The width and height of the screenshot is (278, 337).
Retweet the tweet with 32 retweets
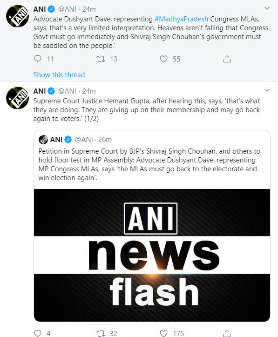101,333
